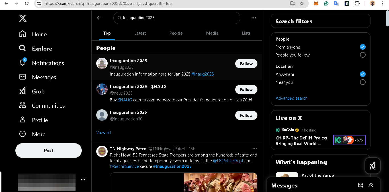
Task: Open the Messages envelope icon in sidebar
Action: click(x=22, y=77)
